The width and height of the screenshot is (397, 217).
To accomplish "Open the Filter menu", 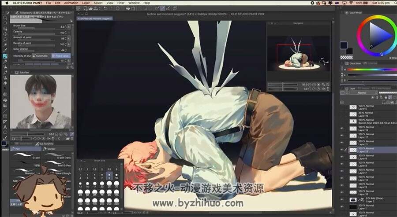I will pos(121,3).
